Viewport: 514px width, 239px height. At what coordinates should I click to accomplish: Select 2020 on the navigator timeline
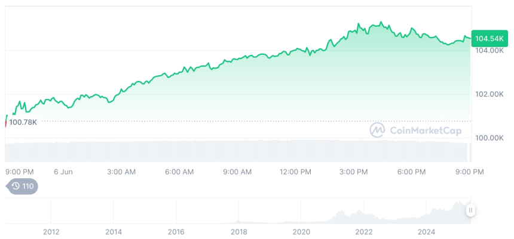point(302,231)
